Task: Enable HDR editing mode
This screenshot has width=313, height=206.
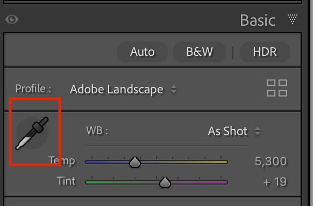Action: [x=265, y=52]
